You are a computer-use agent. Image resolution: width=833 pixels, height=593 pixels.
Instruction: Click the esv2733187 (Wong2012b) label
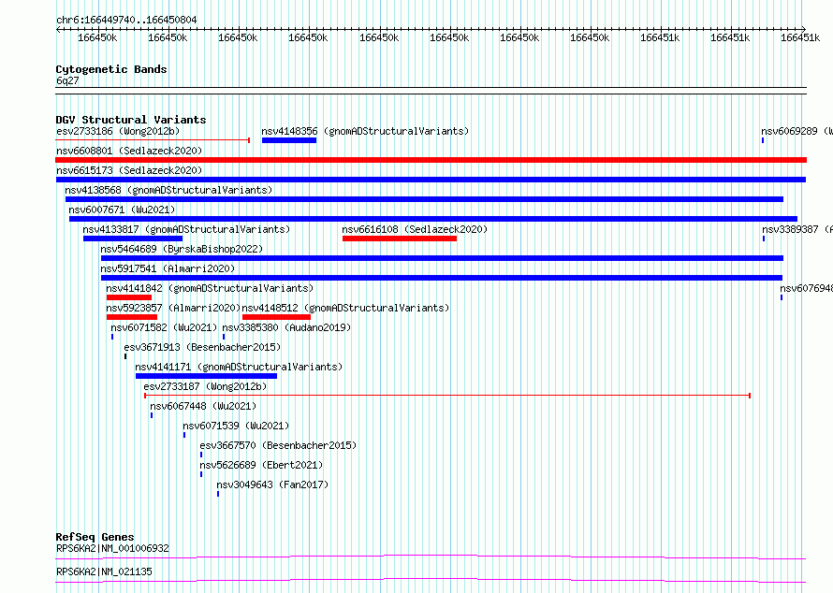(x=205, y=386)
